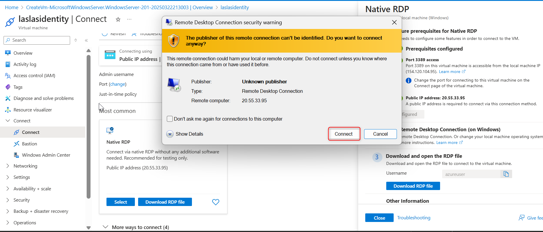Open the Home breadcrumb link
Image resolution: width=543 pixels, height=232 pixels.
point(12,7)
